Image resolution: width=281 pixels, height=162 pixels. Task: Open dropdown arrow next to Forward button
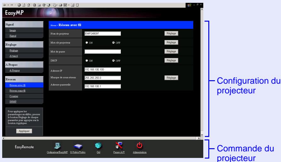(15, 5)
